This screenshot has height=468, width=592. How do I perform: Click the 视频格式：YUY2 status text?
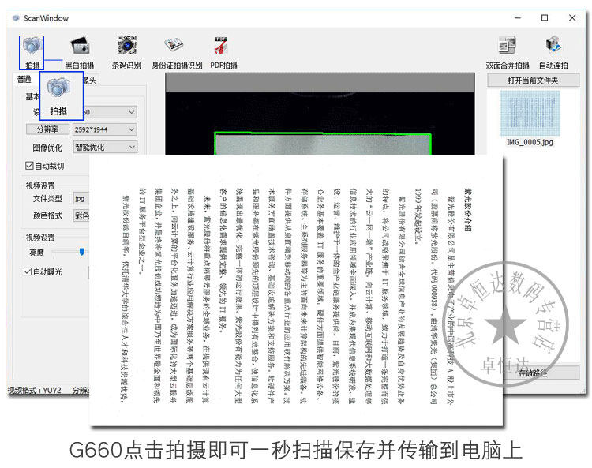coord(35,390)
